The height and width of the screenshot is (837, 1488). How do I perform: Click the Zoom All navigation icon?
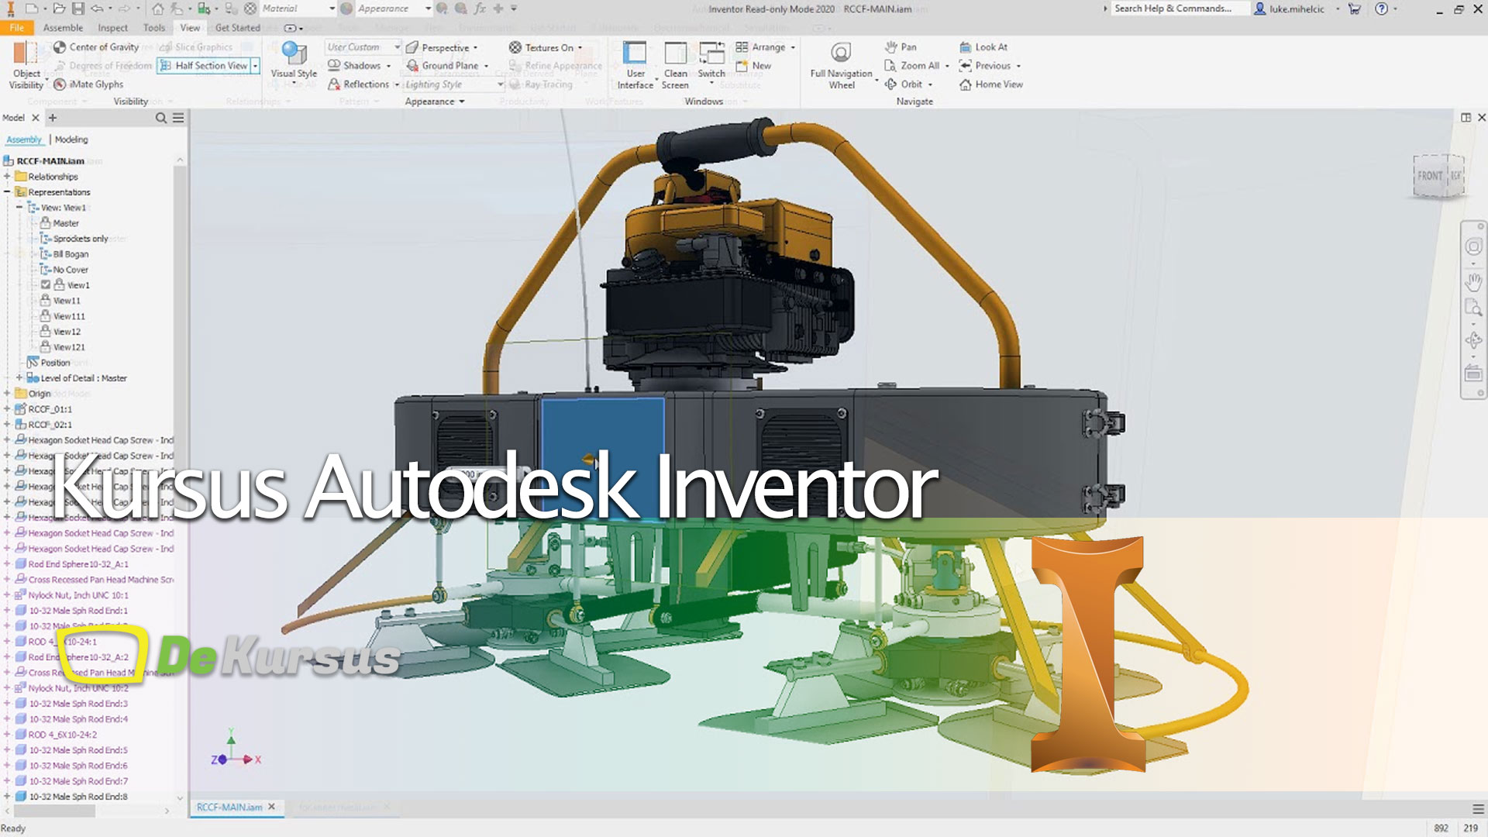click(914, 65)
